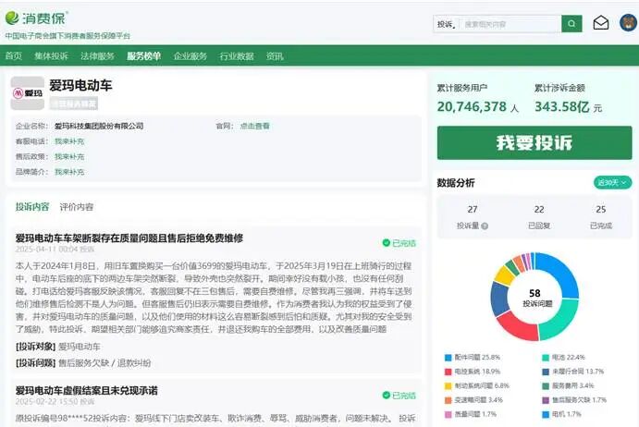Click the 电控系统 18.9% legend square
639x427 pixels.
449,372
